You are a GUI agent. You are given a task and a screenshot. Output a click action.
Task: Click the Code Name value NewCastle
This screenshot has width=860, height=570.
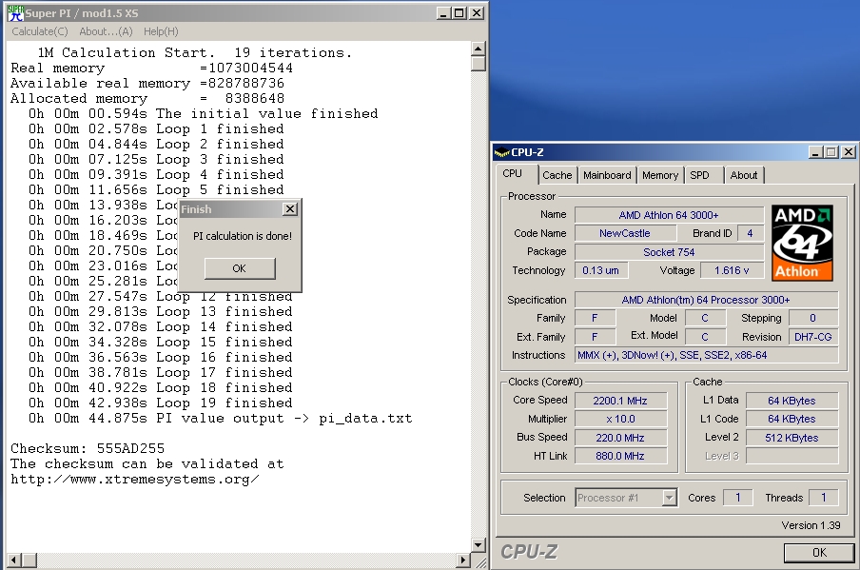(625, 233)
